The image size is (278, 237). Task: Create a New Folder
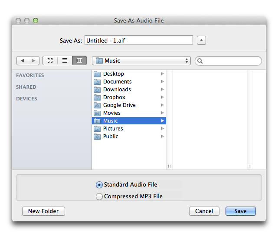43,211
